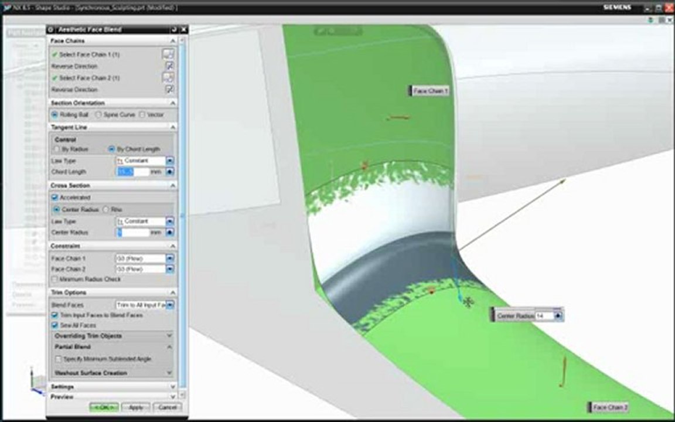Expand the Settings section
The height and width of the screenshot is (422, 675).
[x=112, y=387]
